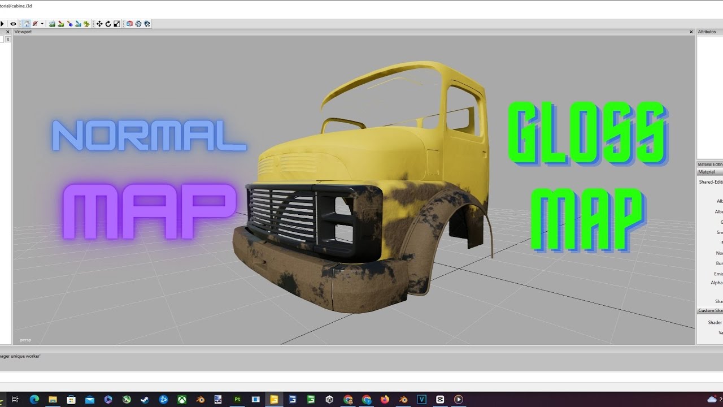
Task: Select the terrain detail paint brush icon
Action: pos(60,24)
